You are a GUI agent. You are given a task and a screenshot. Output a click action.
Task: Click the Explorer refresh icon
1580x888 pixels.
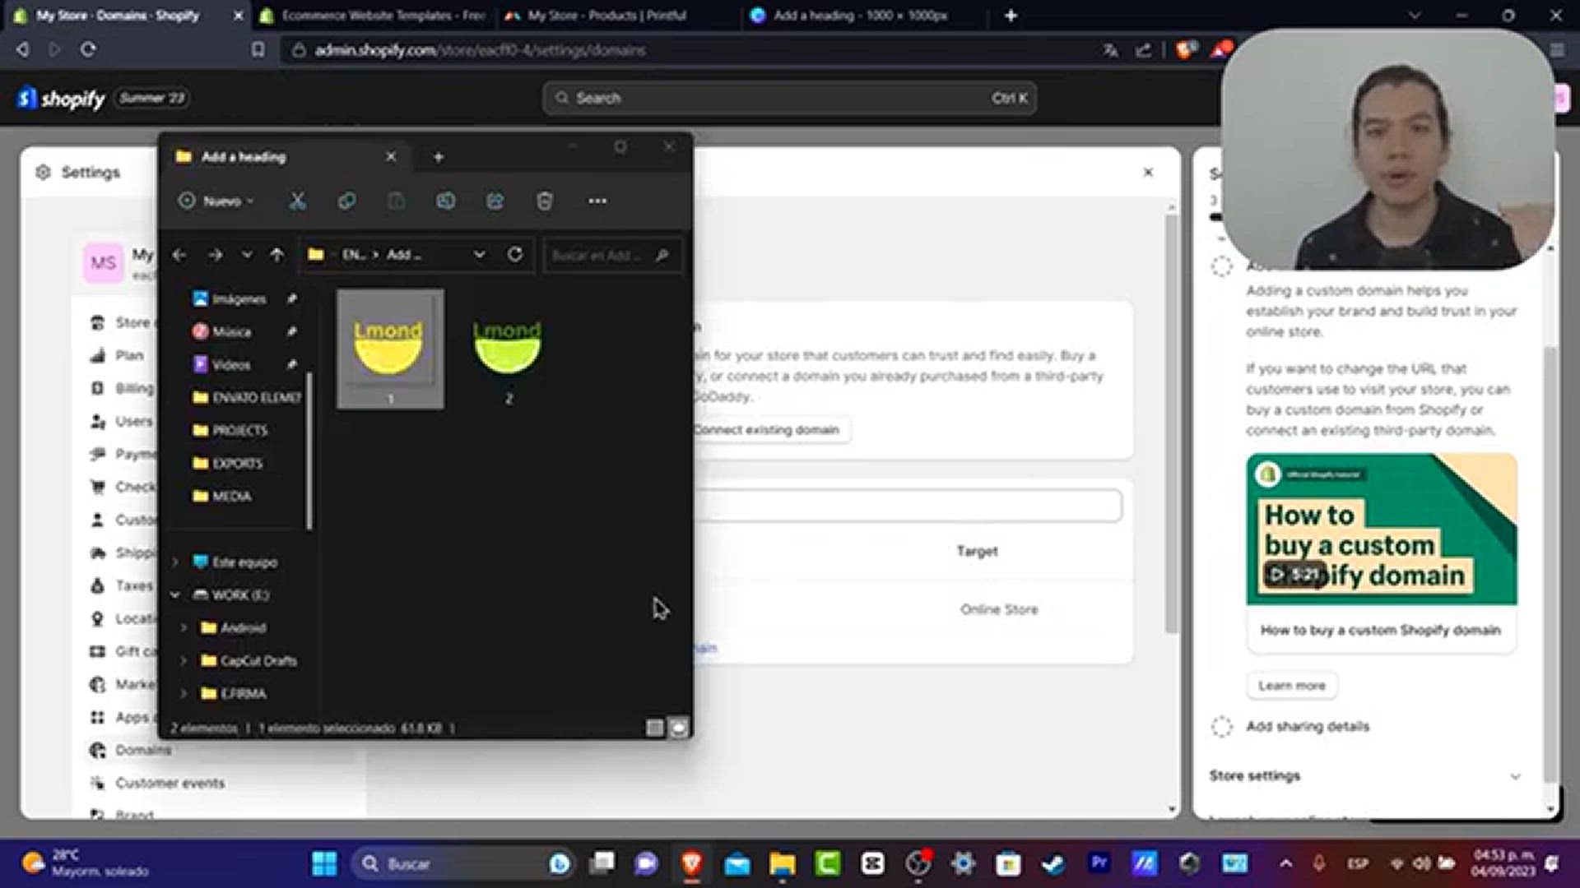[515, 254]
